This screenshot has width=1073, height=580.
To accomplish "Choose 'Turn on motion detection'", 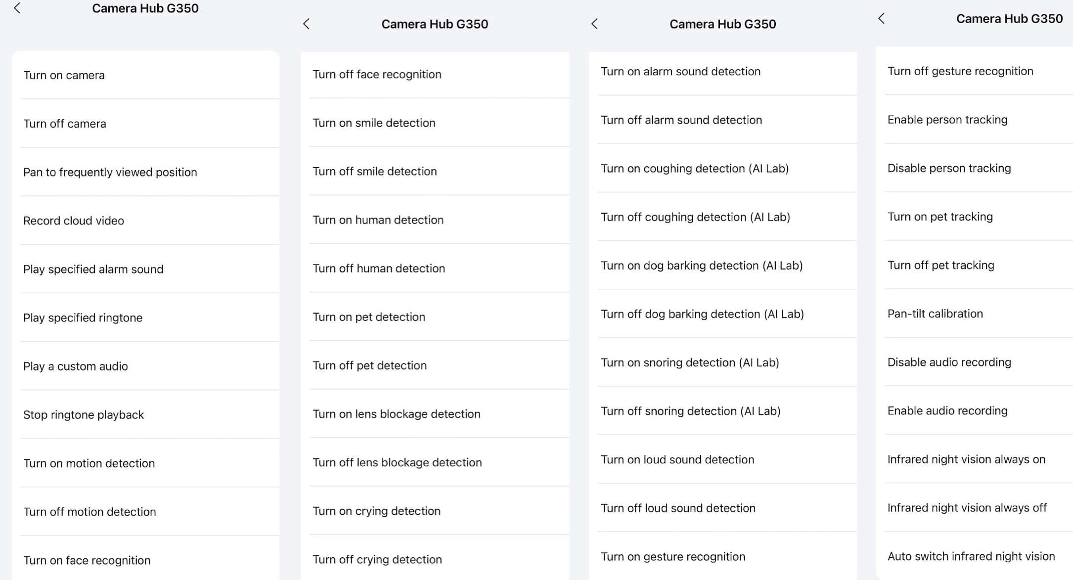I will pos(89,463).
